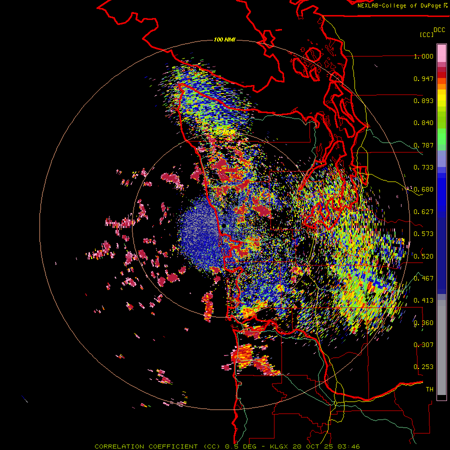Screen dimensions: 450x450
Task: Click the 0.840 scale value
Action: (423, 123)
